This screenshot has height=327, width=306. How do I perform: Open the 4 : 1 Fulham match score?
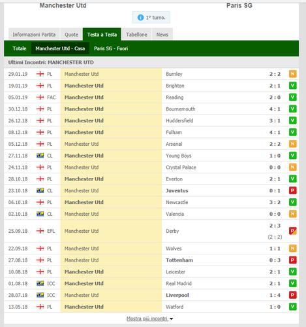(275, 132)
